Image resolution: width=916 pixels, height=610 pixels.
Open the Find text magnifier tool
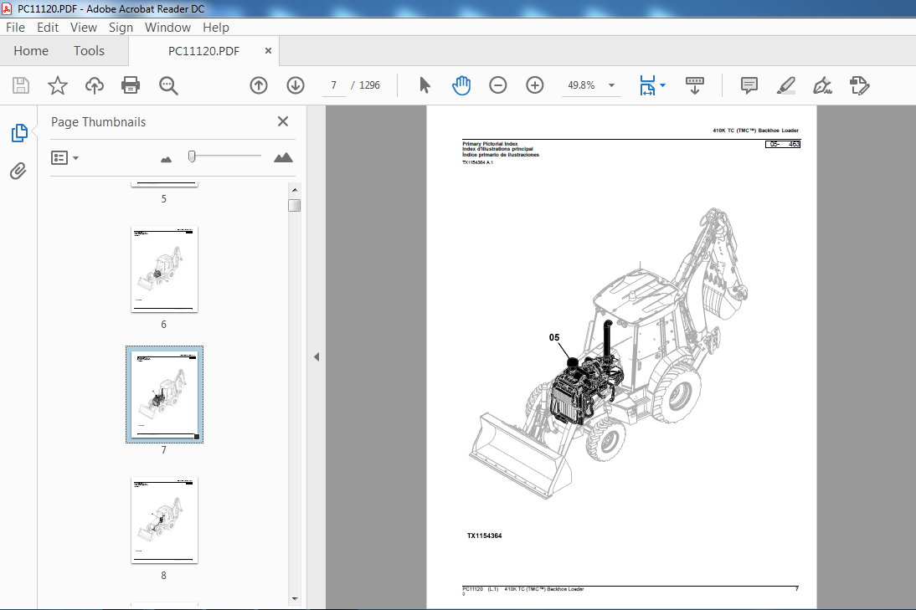[x=168, y=86]
